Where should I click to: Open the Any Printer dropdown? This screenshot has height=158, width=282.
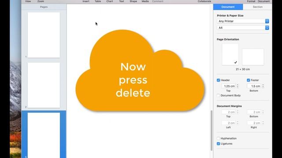click(x=243, y=21)
